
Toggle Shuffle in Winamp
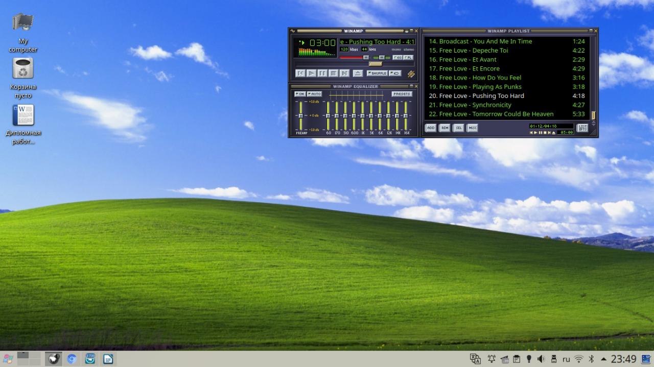(x=377, y=73)
